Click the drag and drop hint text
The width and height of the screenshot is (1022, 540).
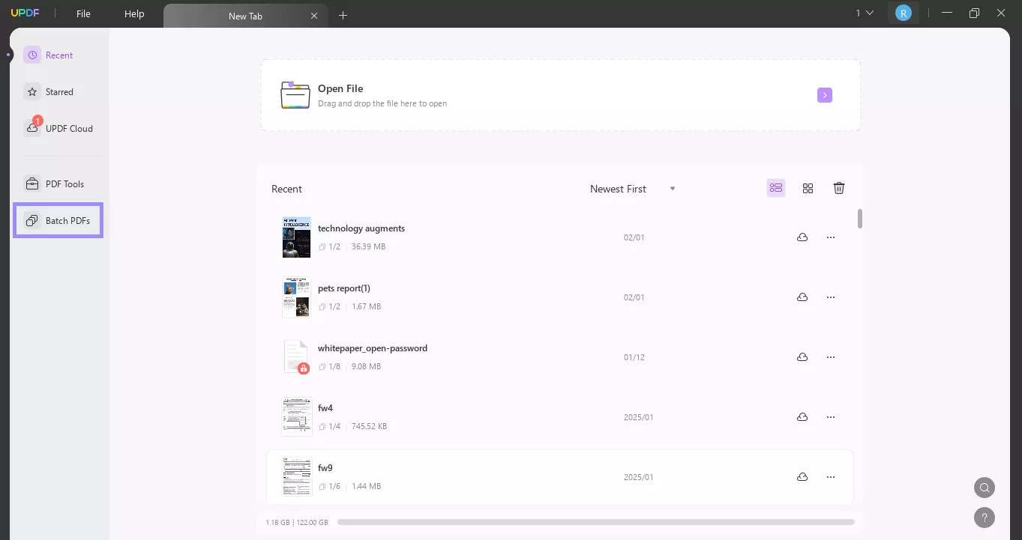coord(382,103)
